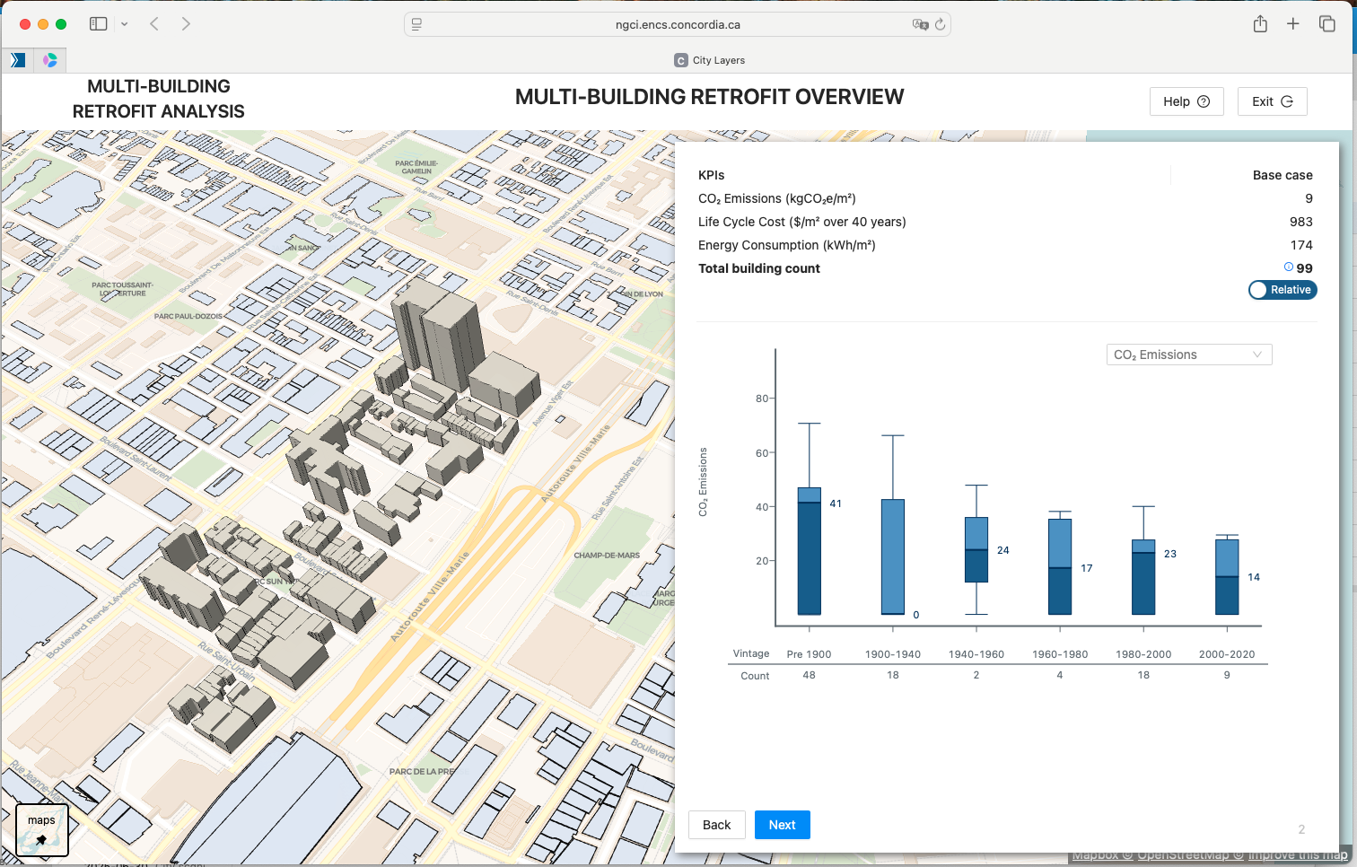The image size is (1357, 867).
Task: Click the CHAMP-DE-MARS map label
Action: pos(607,556)
